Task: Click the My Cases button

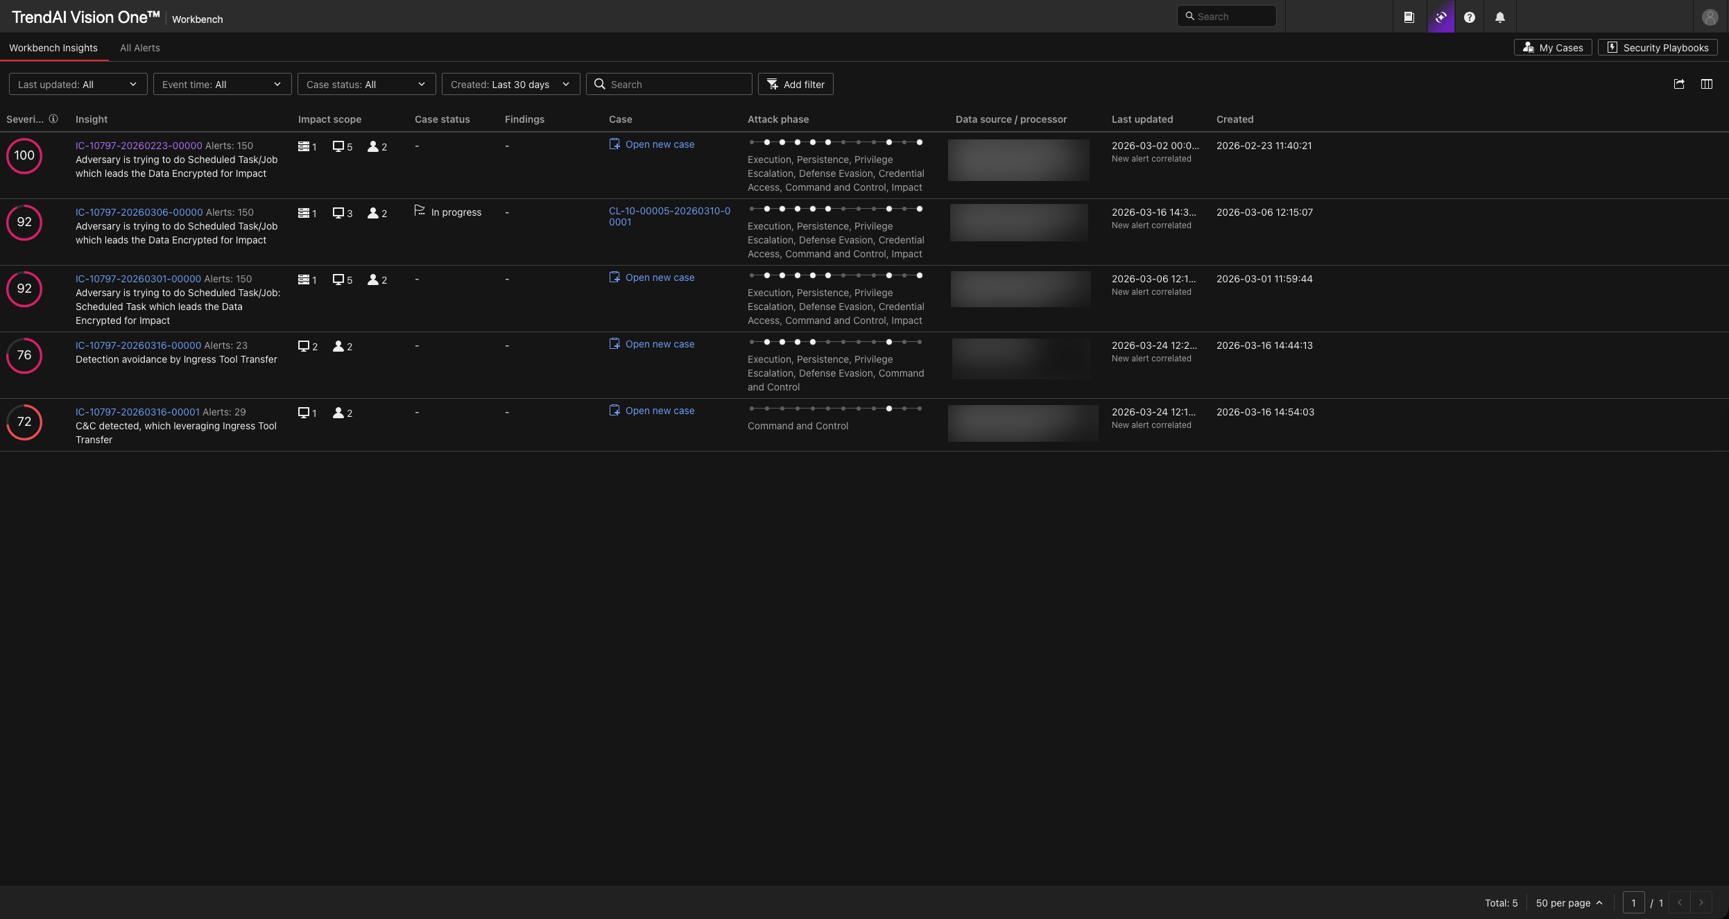Action: [1552, 48]
